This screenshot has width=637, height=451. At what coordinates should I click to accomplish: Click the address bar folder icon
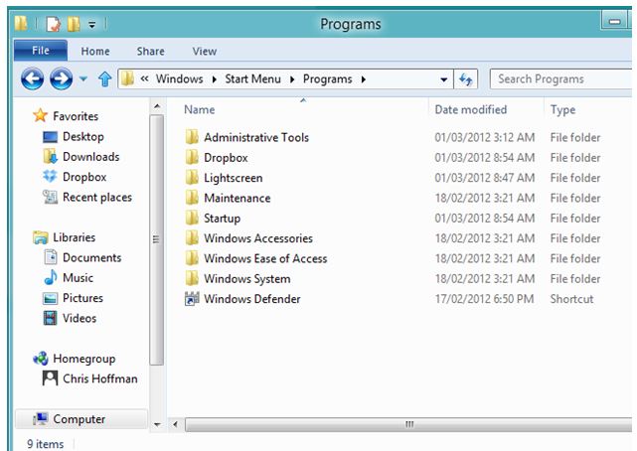pos(127,78)
